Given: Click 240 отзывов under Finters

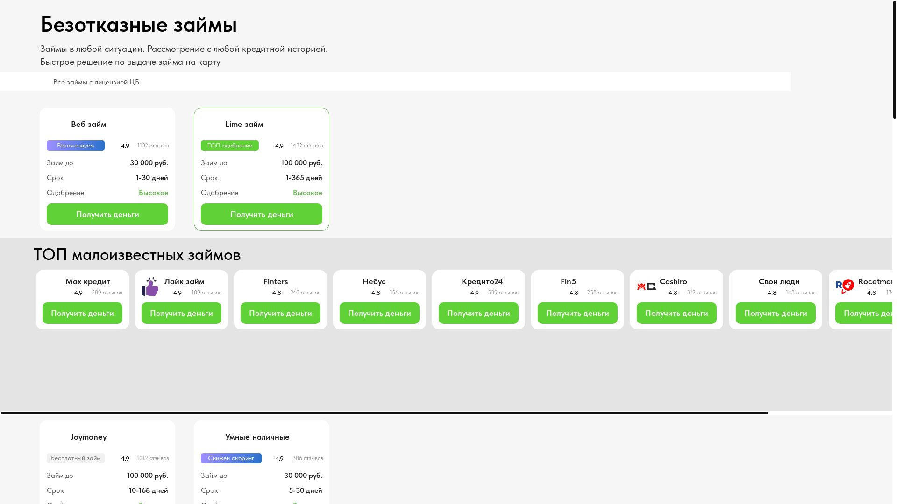Looking at the screenshot, I should point(305,293).
